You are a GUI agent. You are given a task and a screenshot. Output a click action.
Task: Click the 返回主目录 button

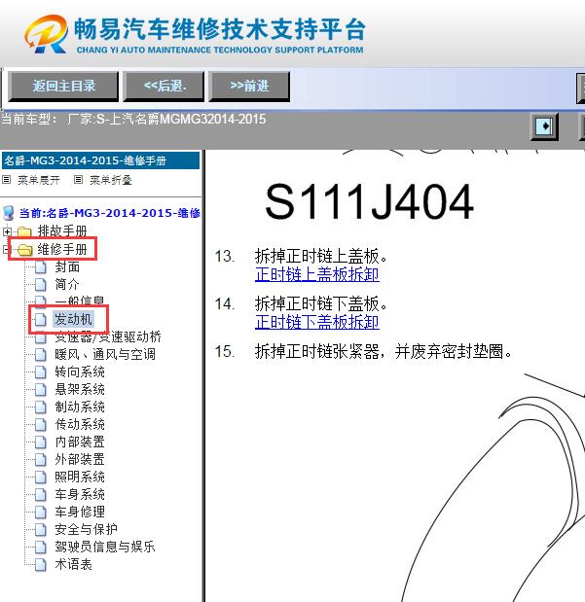point(63,86)
